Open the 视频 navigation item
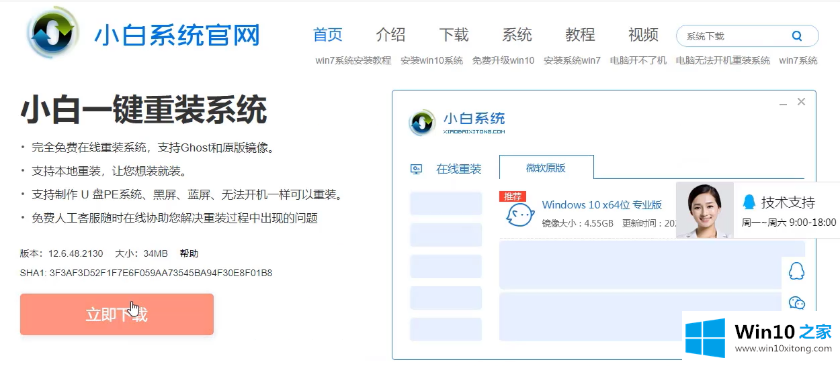The image size is (840, 366). point(643,35)
